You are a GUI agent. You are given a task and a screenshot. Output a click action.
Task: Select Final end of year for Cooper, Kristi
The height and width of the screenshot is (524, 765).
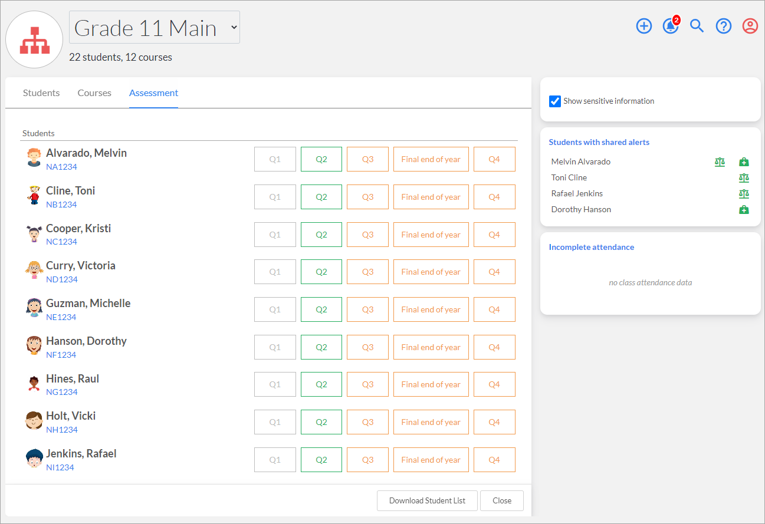(431, 235)
